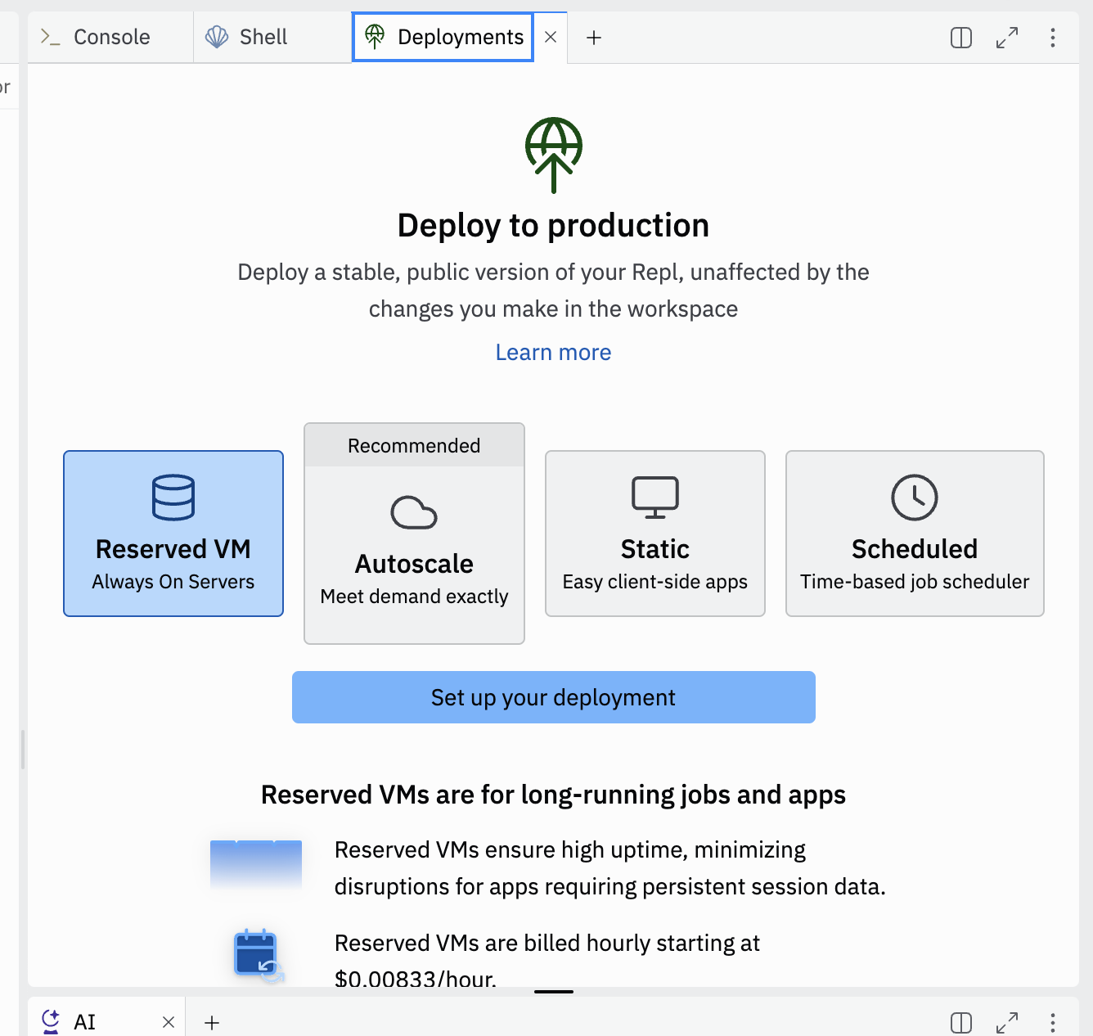Choose the Autoscale deployment type
This screenshot has width=1093, height=1036.
click(x=414, y=548)
